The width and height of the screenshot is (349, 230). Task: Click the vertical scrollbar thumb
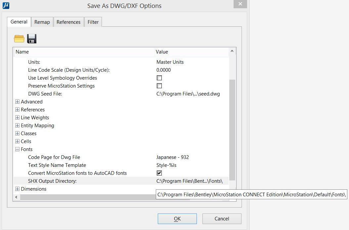tap(232, 130)
